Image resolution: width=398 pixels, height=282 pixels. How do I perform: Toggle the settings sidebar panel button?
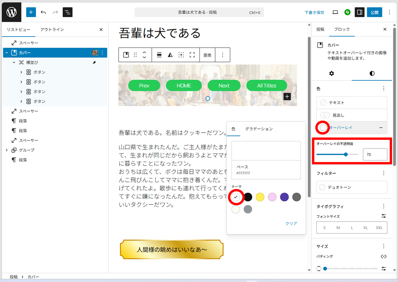tap(360, 12)
